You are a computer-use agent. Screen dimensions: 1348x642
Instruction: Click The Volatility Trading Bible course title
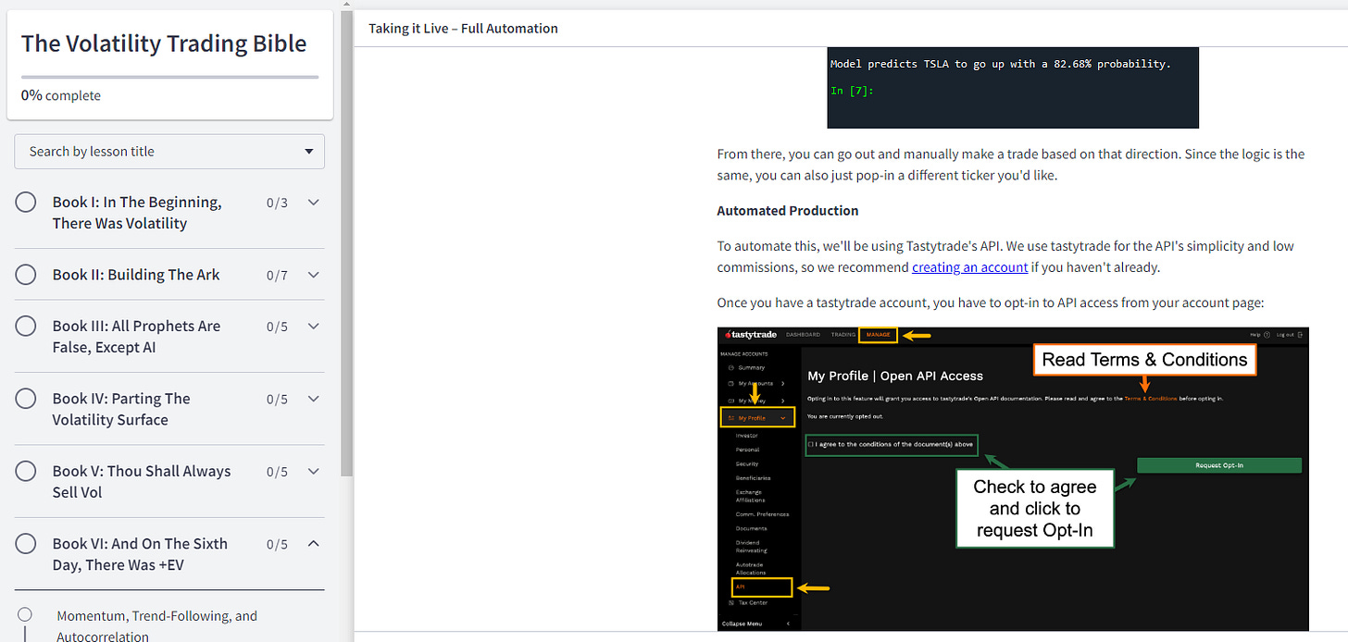click(164, 43)
